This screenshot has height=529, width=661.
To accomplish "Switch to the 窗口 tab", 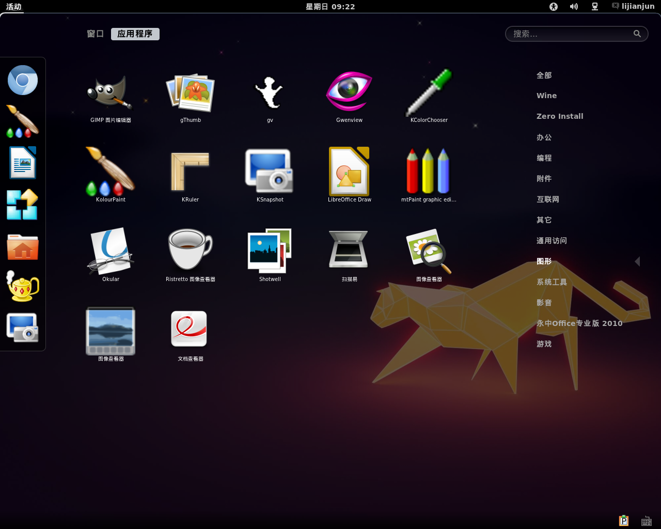I will [x=96, y=34].
